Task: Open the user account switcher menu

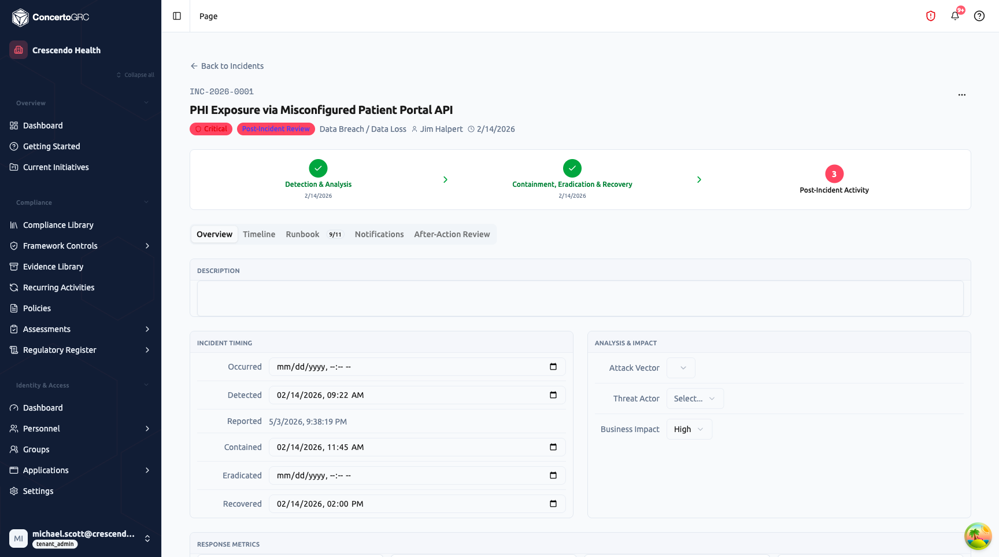Action: coord(147,538)
